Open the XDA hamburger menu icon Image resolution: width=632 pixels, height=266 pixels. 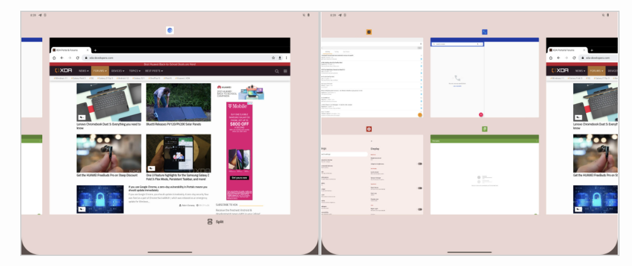(x=286, y=71)
